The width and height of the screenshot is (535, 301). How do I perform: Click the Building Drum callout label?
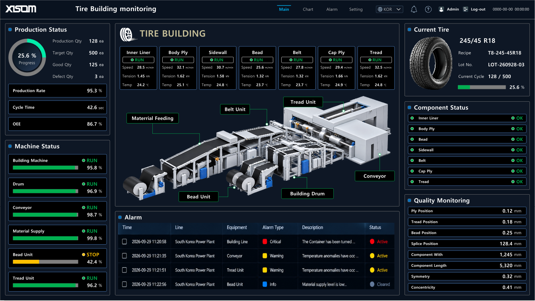coord(307,193)
